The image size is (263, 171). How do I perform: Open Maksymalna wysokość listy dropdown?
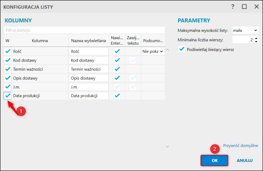tap(245, 31)
